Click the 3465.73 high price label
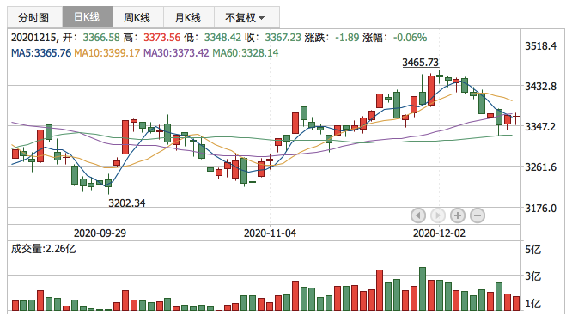Viewport: 572px width, 321px height. [420, 63]
